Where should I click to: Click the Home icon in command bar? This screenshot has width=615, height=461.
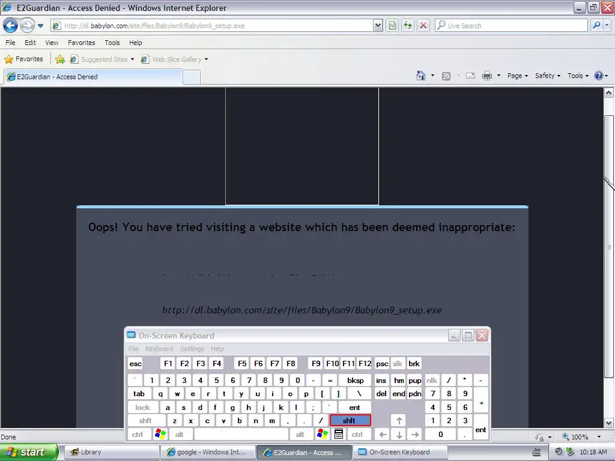pos(421,76)
